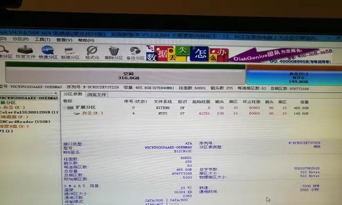342x205 pixels.
Task: Click the 149.8GB capacity cell in table
Action: (301, 113)
